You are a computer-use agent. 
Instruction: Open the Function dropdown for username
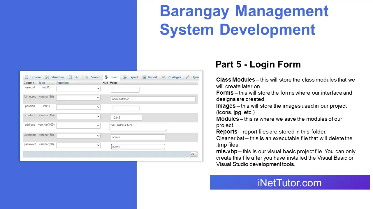pyautogui.click(x=78, y=136)
